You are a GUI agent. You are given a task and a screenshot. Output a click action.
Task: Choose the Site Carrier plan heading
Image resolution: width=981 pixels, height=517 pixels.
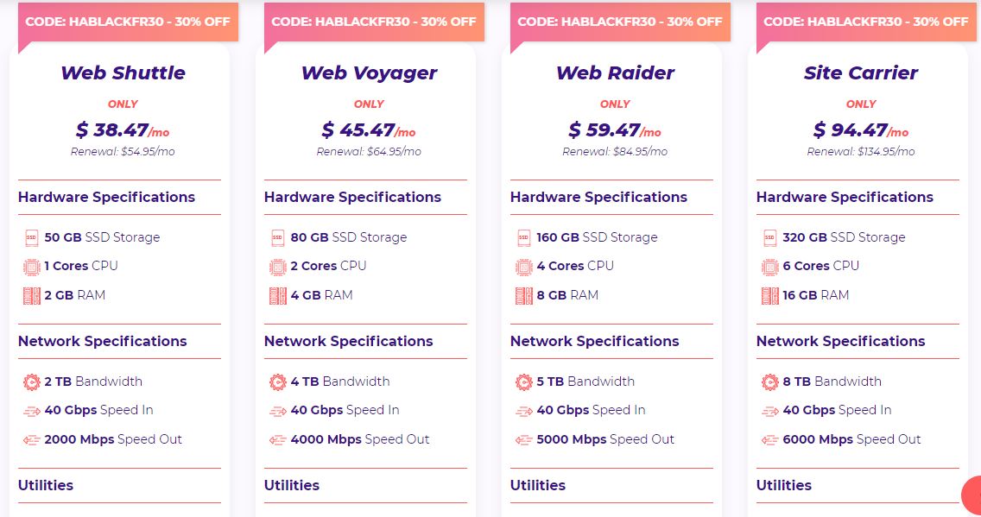click(x=861, y=73)
